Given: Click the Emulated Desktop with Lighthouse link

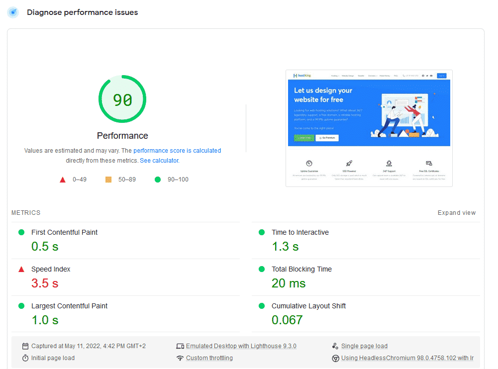Looking at the screenshot, I should tap(241, 346).
